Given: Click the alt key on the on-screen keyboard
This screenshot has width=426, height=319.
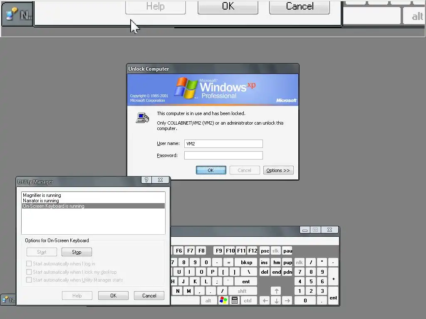Looking at the screenshot, I should click(x=208, y=300).
